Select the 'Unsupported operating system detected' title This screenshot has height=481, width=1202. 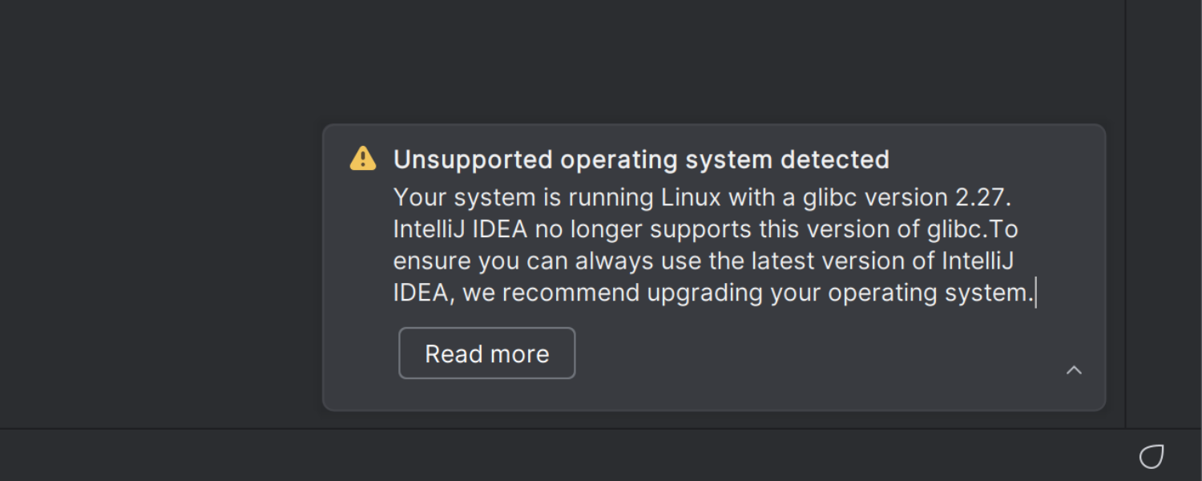tap(641, 160)
